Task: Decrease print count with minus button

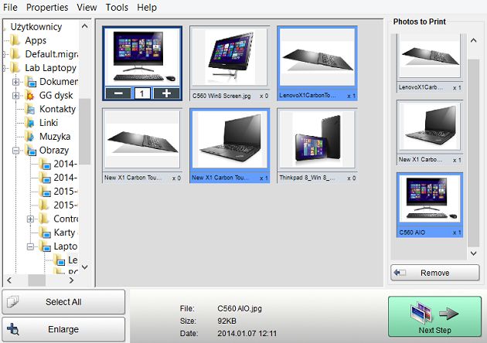Action: tap(118, 93)
